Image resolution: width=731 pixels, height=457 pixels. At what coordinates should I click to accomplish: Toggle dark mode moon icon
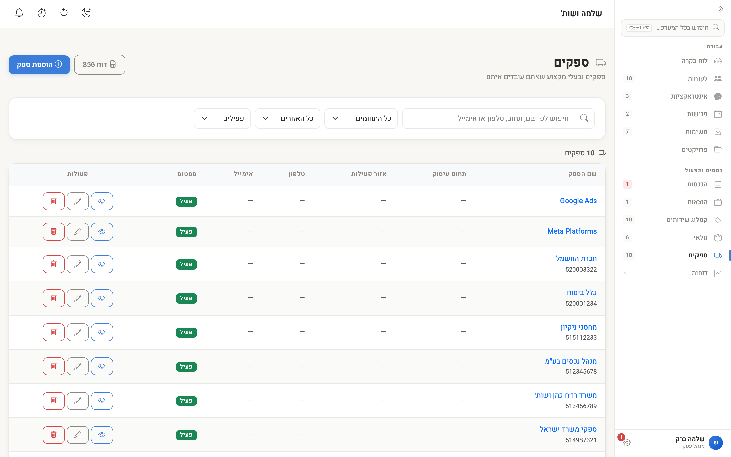coord(86,13)
